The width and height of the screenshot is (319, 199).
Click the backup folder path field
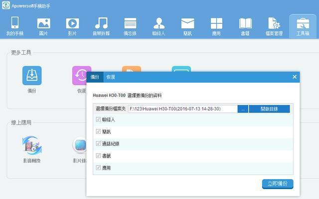182,108
